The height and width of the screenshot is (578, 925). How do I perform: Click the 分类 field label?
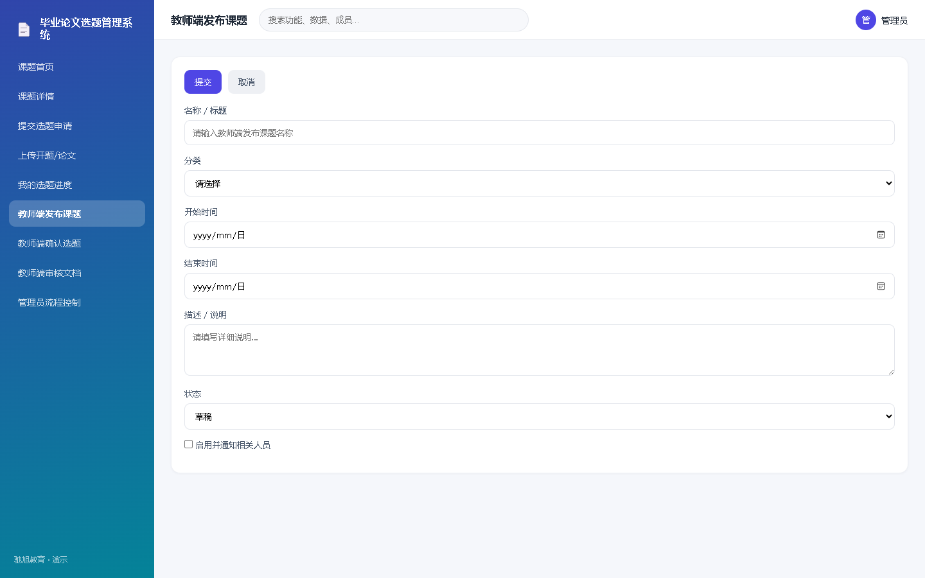pos(193,161)
